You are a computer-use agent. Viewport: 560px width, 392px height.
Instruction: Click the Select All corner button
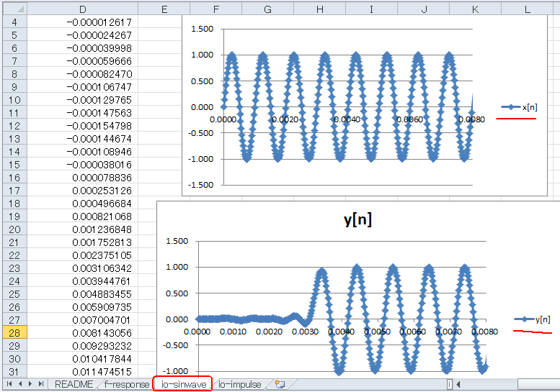pyautogui.click(x=14, y=9)
